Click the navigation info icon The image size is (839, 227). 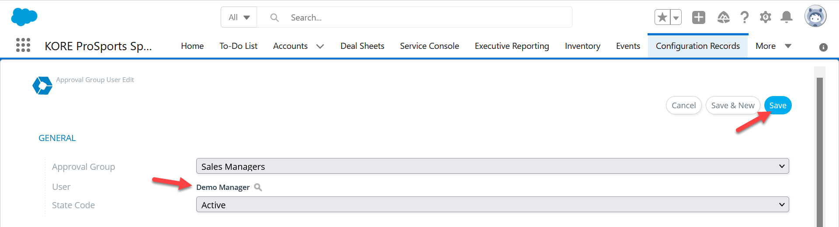(823, 47)
